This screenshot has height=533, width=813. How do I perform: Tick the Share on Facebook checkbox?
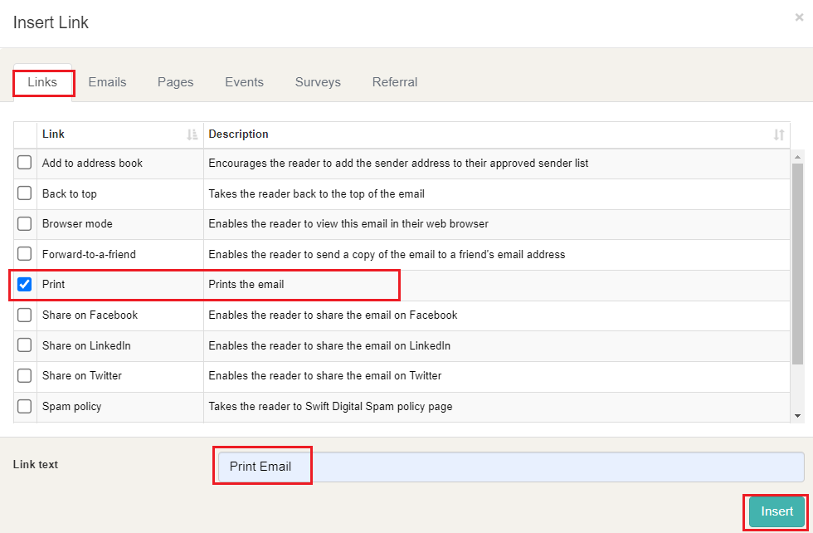24,315
